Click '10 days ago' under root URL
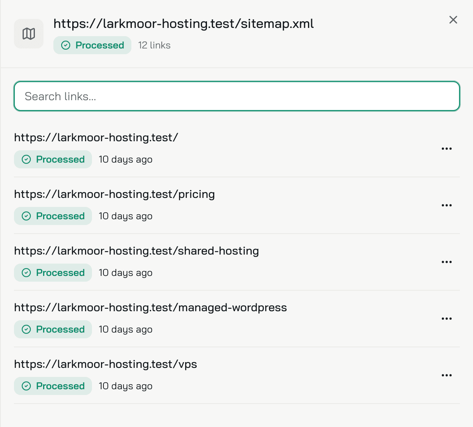The width and height of the screenshot is (473, 427). [126, 160]
